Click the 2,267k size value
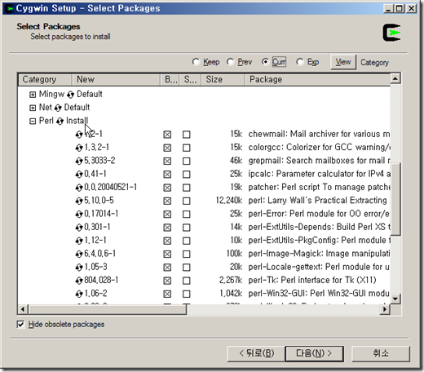Screen dimensions: 424x372 tap(231, 280)
